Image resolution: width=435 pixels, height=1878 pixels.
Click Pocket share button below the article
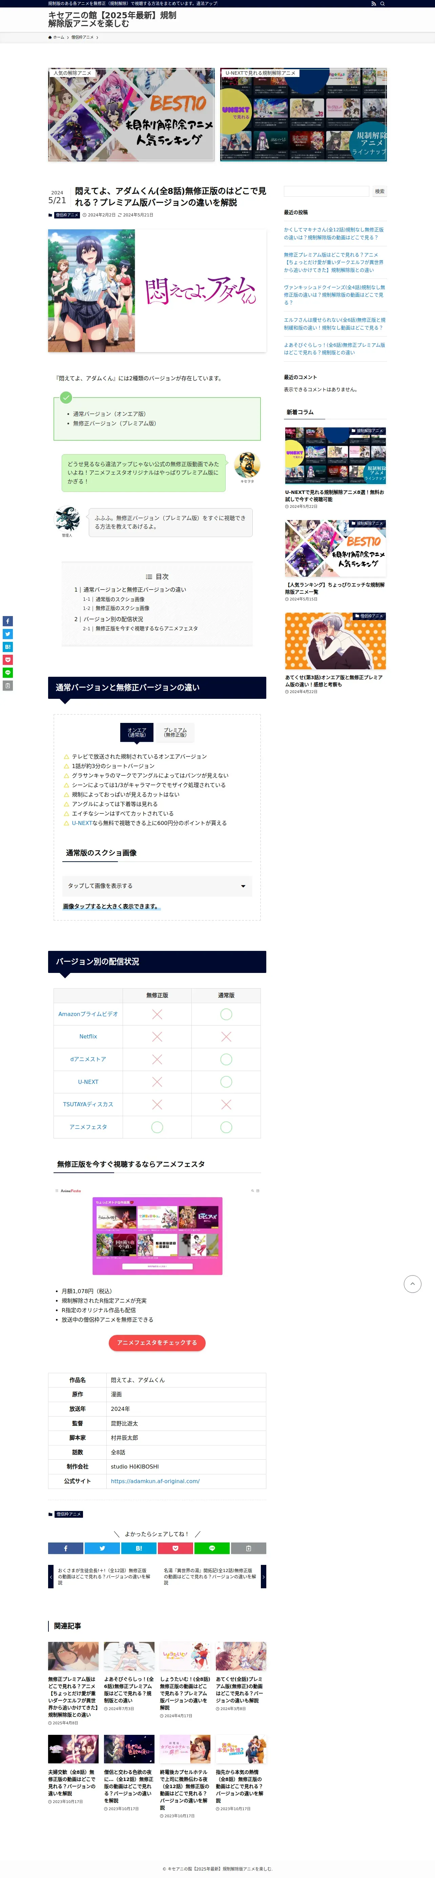point(175,1548)
